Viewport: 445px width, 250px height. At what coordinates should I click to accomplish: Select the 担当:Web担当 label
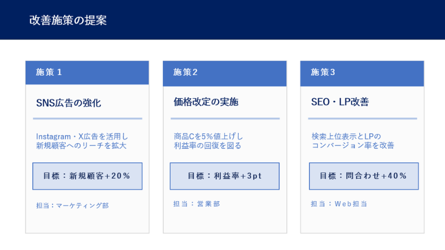click(x=339, y=204)
